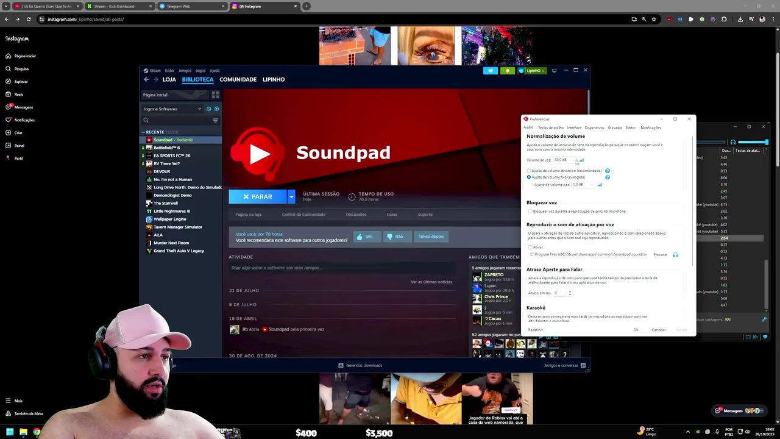Collapse RECENTE category in Steam library
Viewport: 780px width, 439px height.
coord(143,132)
